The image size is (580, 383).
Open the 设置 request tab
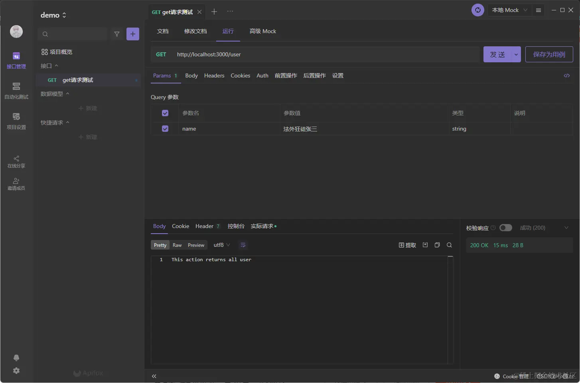coord(338,75)
